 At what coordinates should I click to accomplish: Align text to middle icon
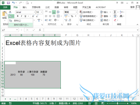[50, 12]
